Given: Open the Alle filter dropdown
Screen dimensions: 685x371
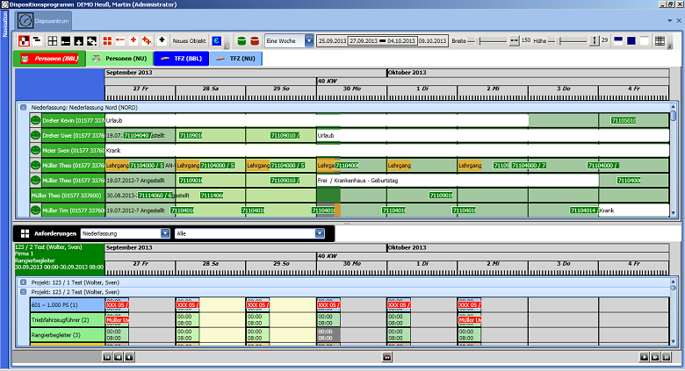Looking at the screenshot, I should click(x=320, y=233).
